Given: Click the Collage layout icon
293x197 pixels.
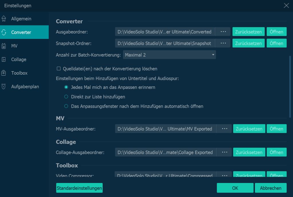Looking at the screenshot, I should pyautogui.click(x=4, y=59).
